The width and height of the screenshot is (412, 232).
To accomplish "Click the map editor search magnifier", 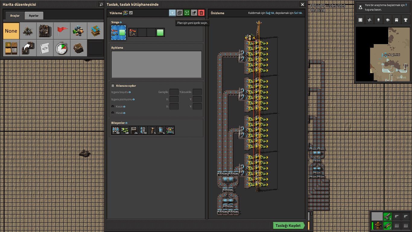I will (x=101, y=5).
